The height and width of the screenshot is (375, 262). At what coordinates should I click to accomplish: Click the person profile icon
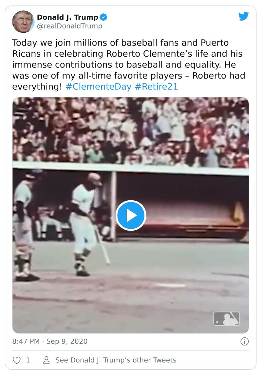click(x=46, y=360)
